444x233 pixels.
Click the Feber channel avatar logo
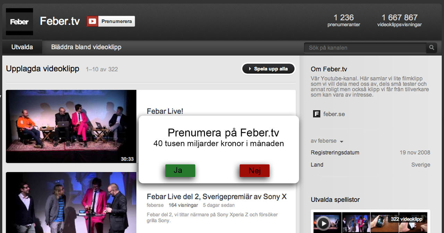[x=19, y=21]
